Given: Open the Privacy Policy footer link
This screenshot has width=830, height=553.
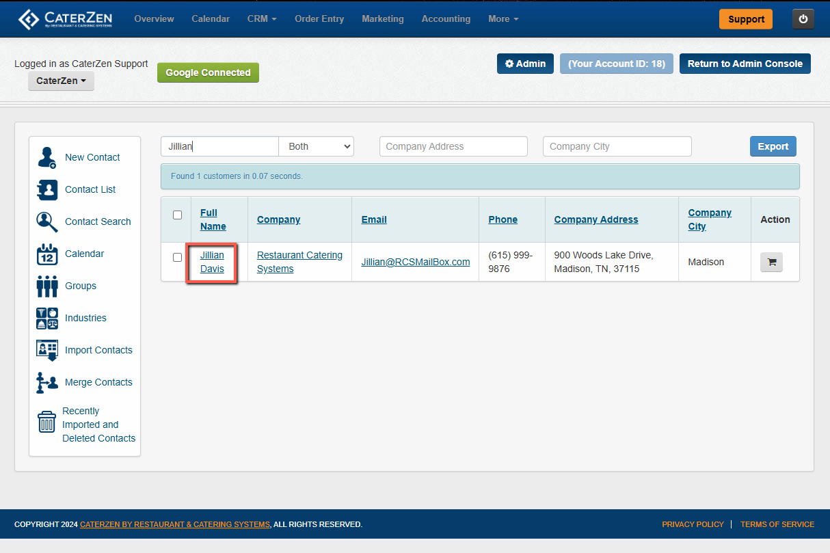Looking at the screenshot, I should [693, 524].
